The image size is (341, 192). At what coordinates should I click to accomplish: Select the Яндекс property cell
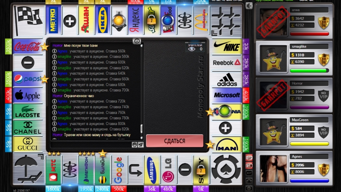pyautogui.click(x=135, y=20)
